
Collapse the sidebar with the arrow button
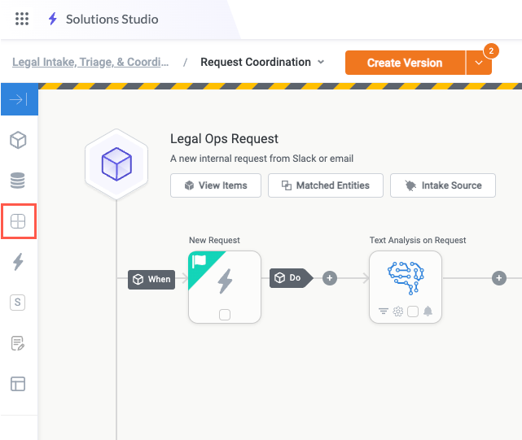click(18, 100)
